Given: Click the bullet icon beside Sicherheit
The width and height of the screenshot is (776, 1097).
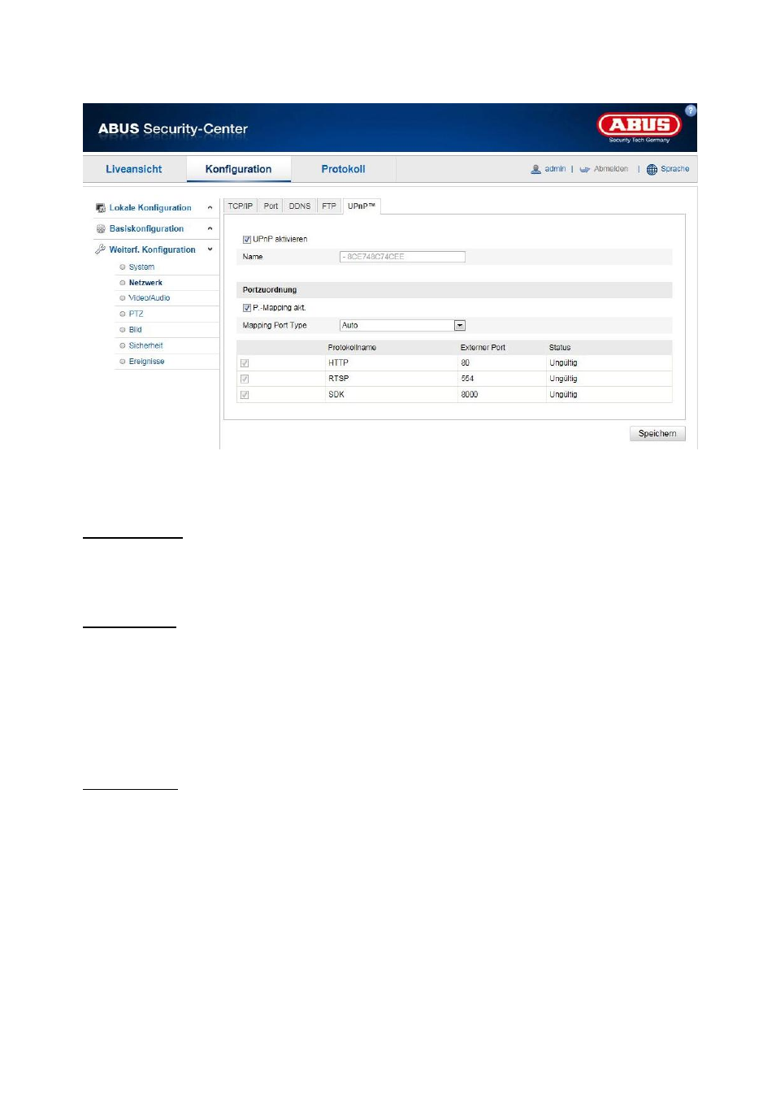Looking at the screenshot, I should click(x=123, y=345).
